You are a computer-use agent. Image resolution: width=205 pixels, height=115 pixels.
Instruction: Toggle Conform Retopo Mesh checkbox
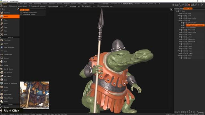pos(10,6)
